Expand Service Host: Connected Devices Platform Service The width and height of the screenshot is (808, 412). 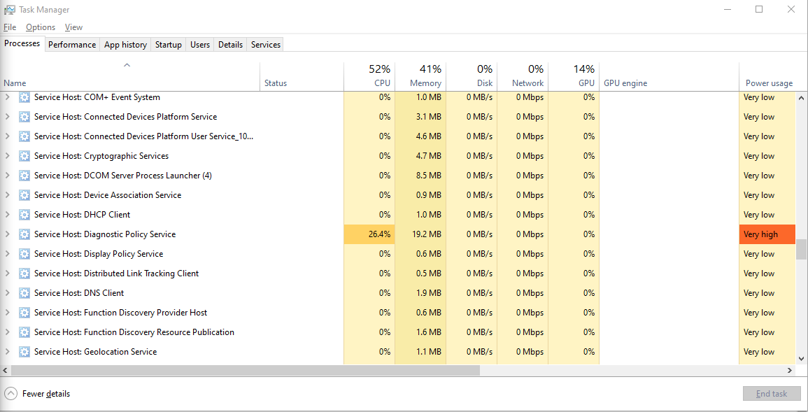(7, 117)
